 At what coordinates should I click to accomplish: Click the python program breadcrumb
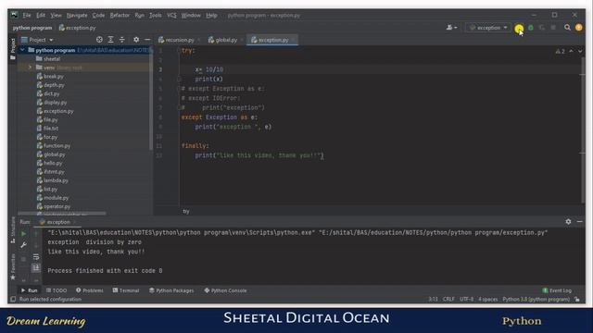pyautogui.click(x=32, y=28)
